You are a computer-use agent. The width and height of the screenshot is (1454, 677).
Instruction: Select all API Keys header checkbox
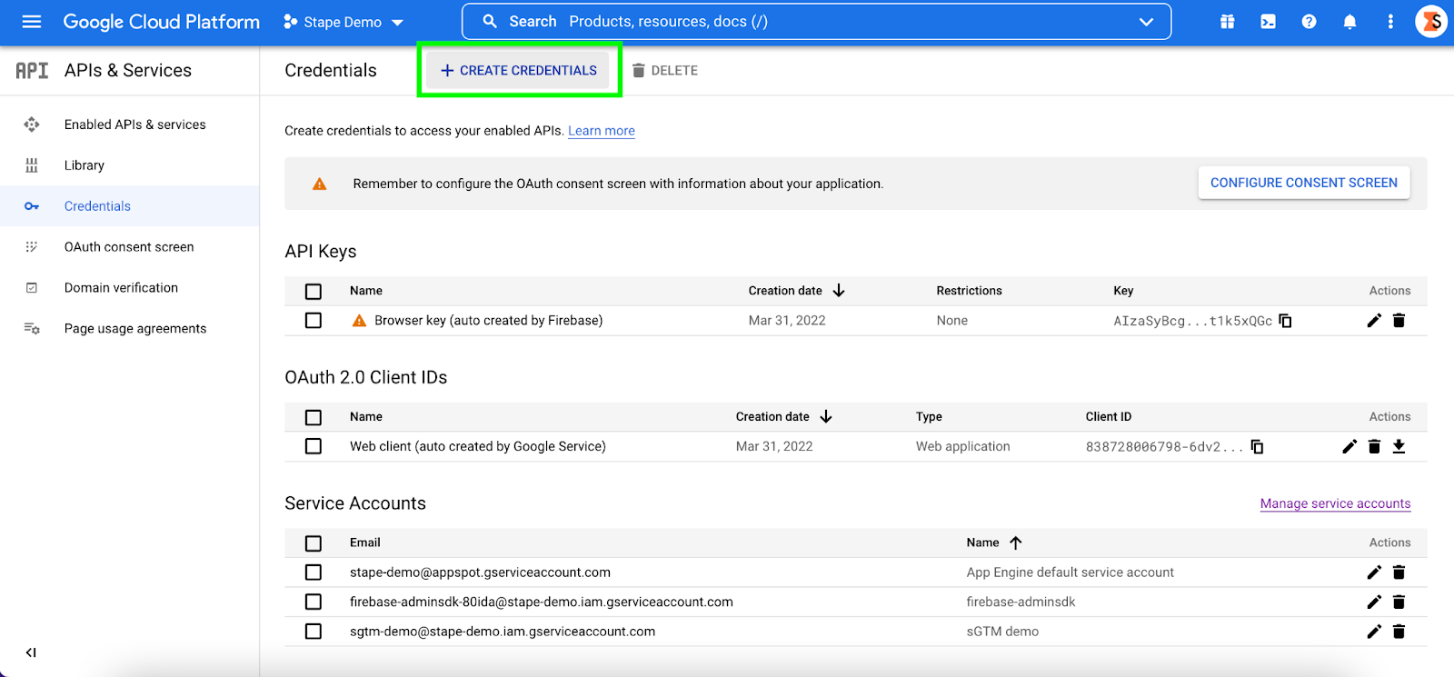point(314,292)
